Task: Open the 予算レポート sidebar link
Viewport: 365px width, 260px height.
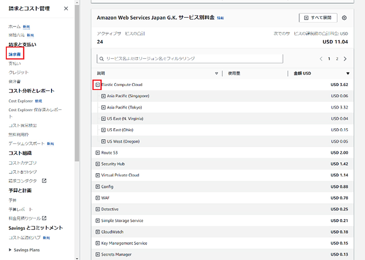Action: (21, 209)
